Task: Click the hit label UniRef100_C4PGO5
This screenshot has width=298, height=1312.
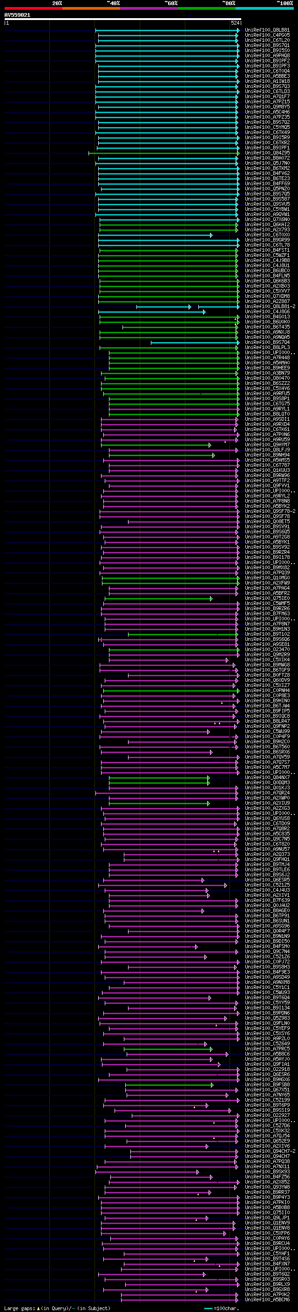Action: (x=267, y=35)
